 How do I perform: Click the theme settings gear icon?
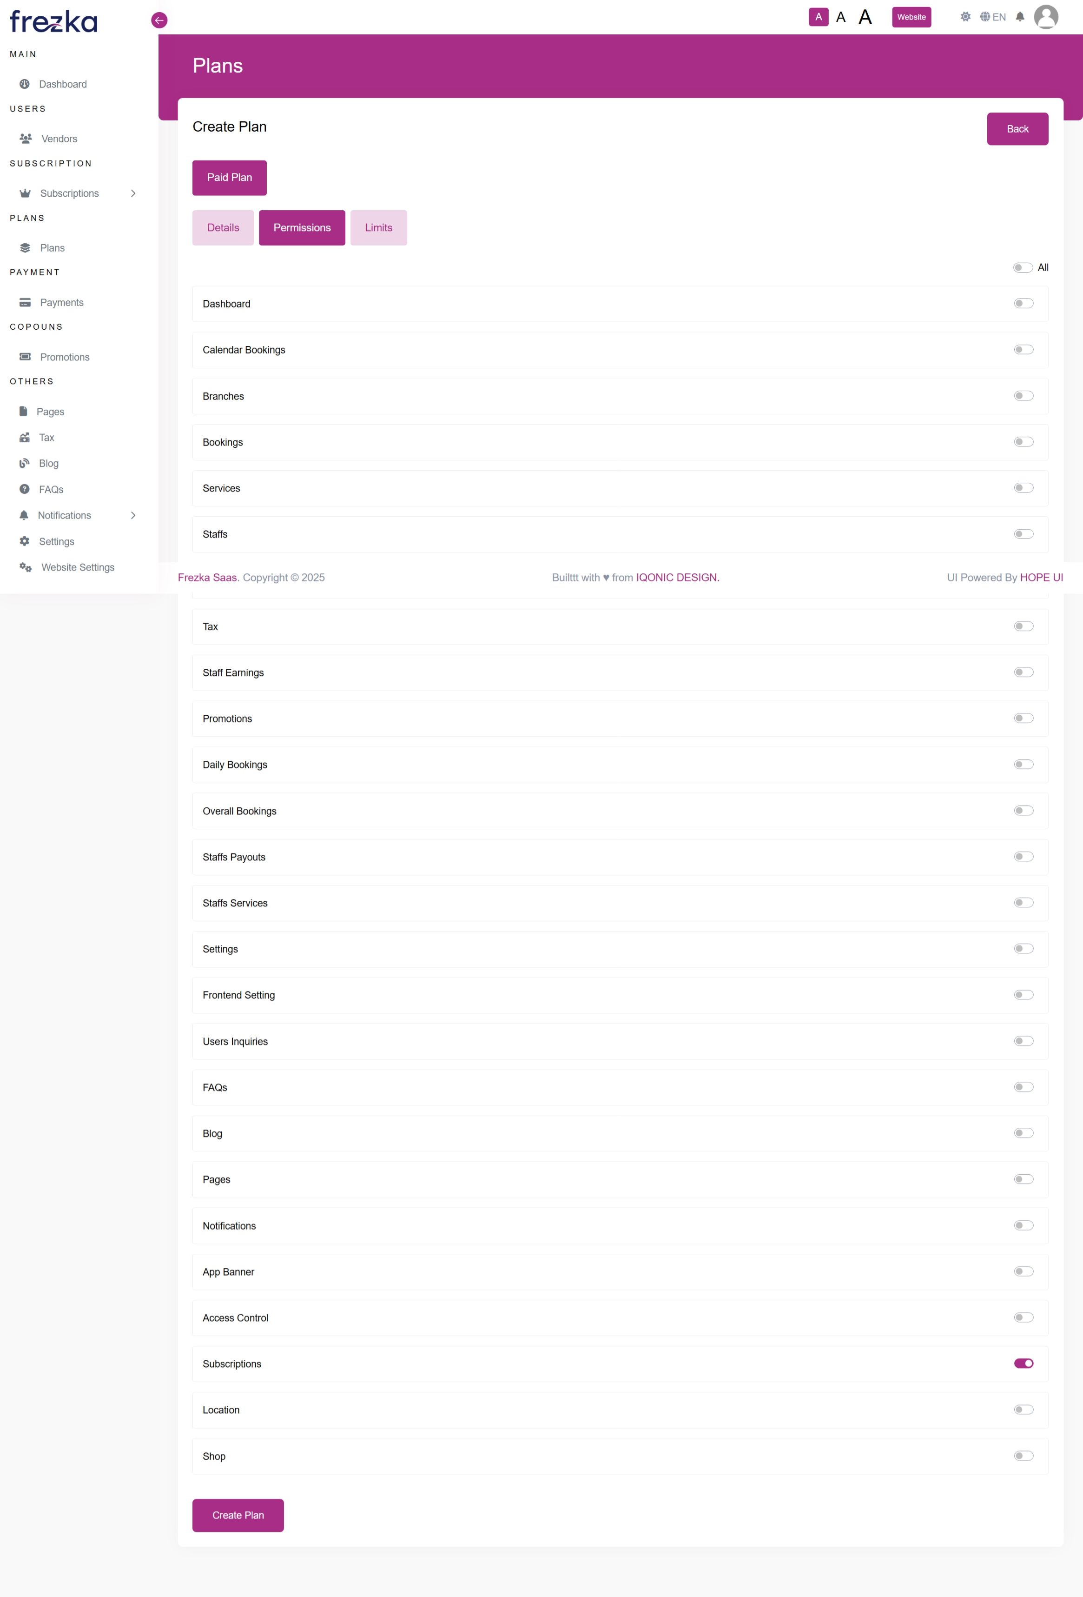pos(965,17)
